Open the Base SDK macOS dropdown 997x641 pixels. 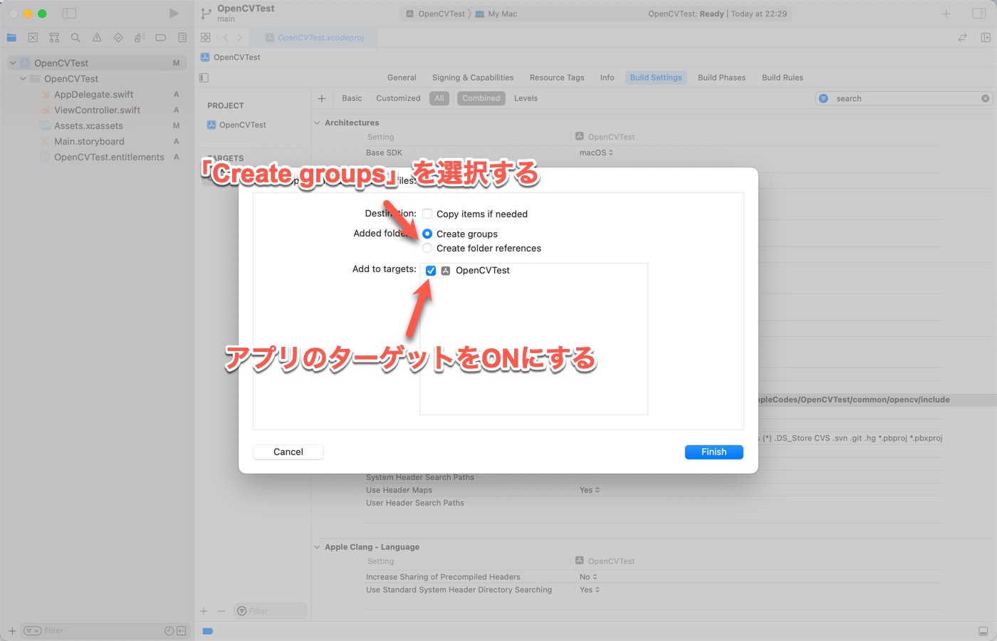[596, 152]
